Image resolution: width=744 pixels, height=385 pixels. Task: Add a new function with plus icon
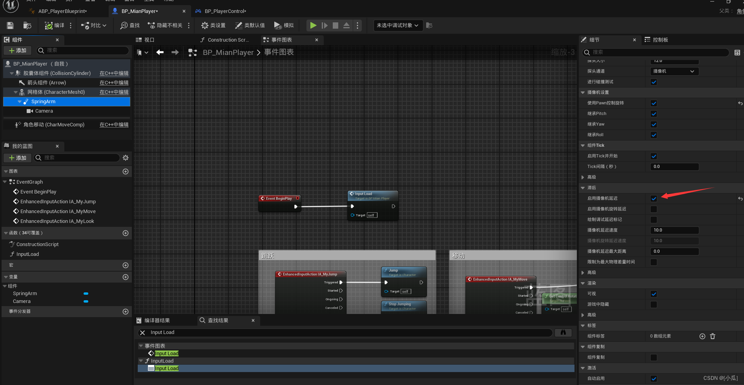tap(126, 233)
